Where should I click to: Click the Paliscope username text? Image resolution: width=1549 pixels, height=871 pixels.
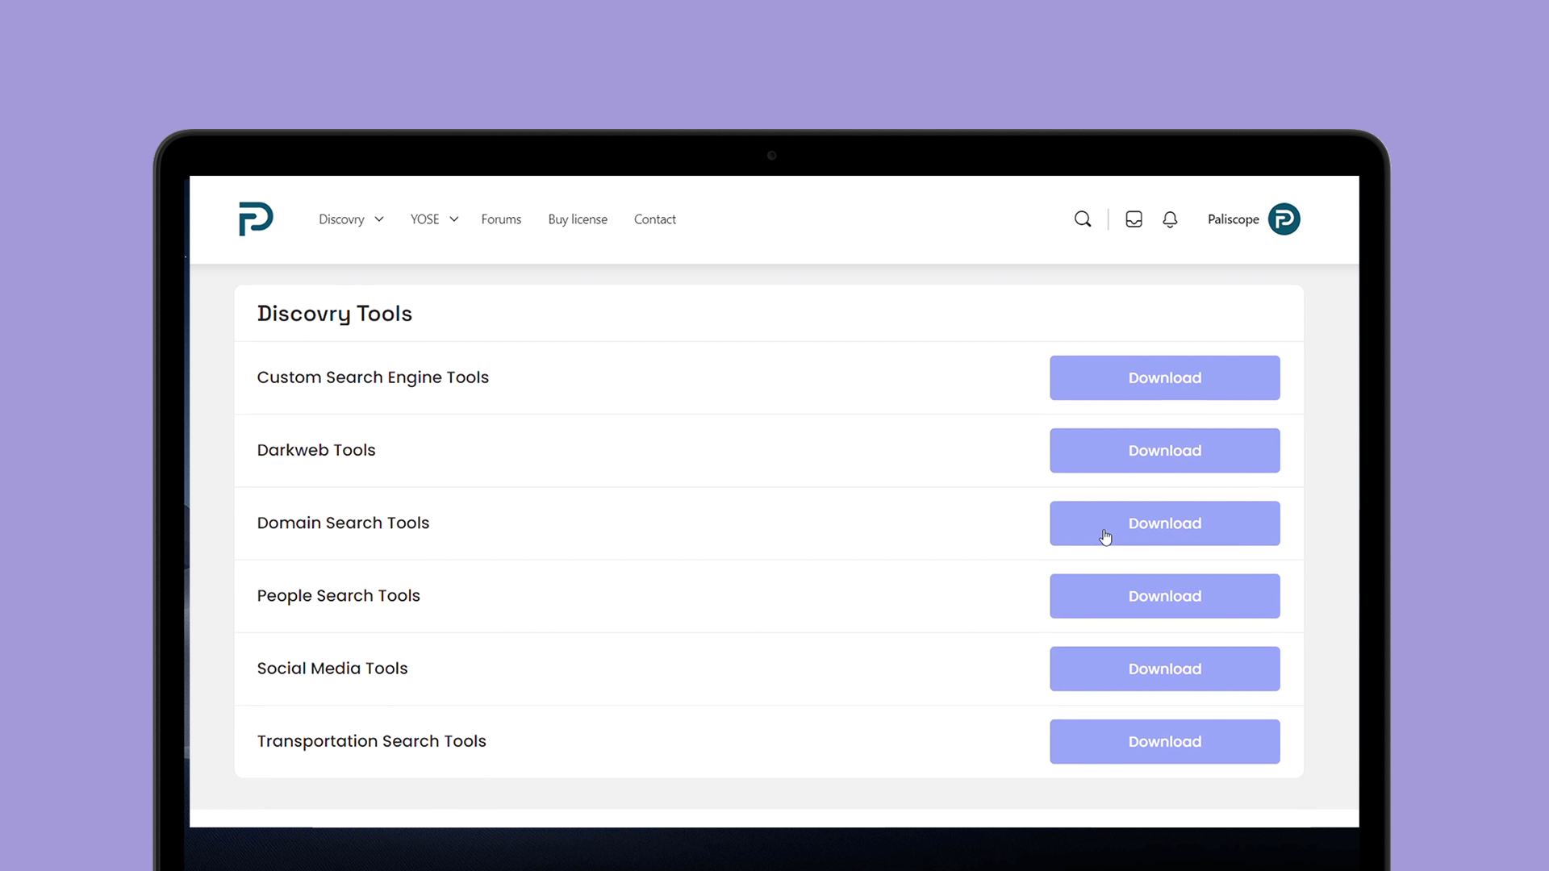[x=1233, y=219]
